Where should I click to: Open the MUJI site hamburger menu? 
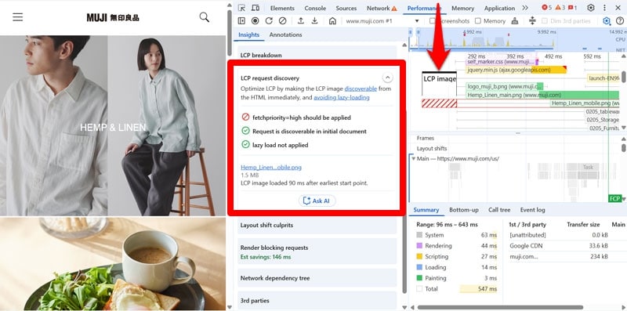17,17
